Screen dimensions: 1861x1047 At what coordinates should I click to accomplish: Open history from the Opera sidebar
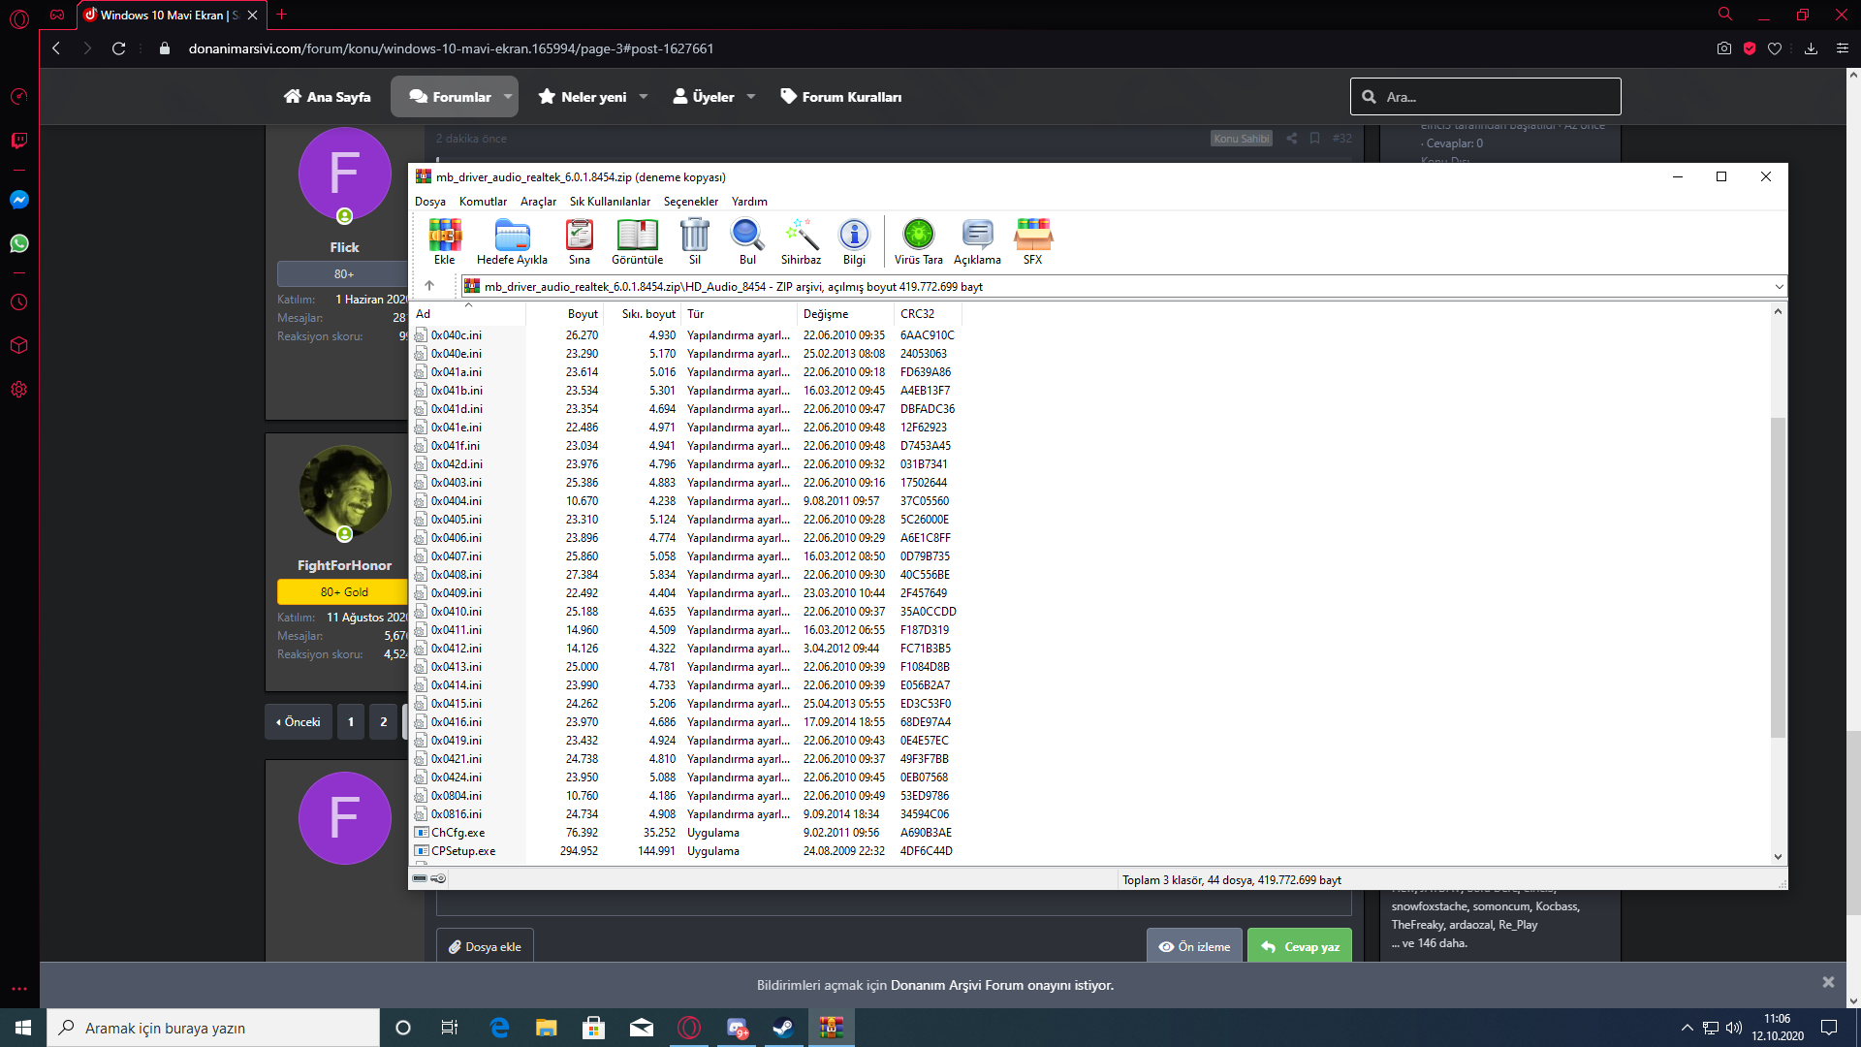pos(19,302)
